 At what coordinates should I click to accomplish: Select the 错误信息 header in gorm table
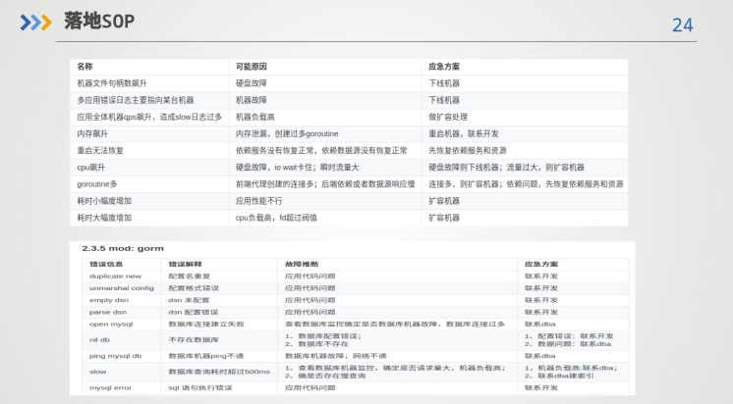(x=105, y=265)
